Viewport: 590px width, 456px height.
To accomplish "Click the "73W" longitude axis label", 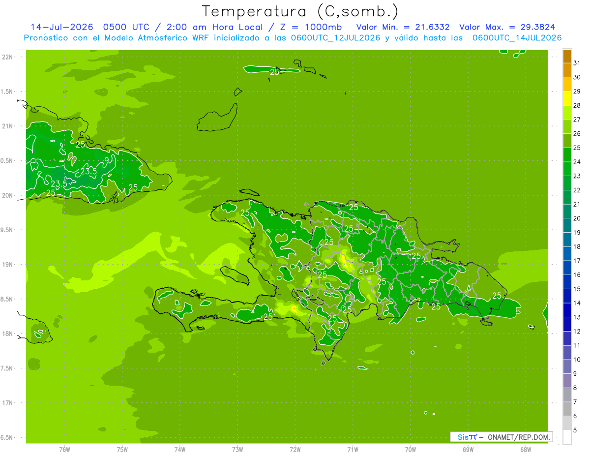I will pos(237,450).
